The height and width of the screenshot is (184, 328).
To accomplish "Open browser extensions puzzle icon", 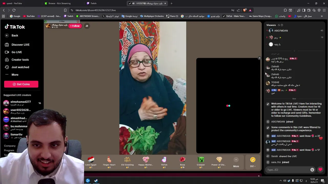I will point(285,10).
